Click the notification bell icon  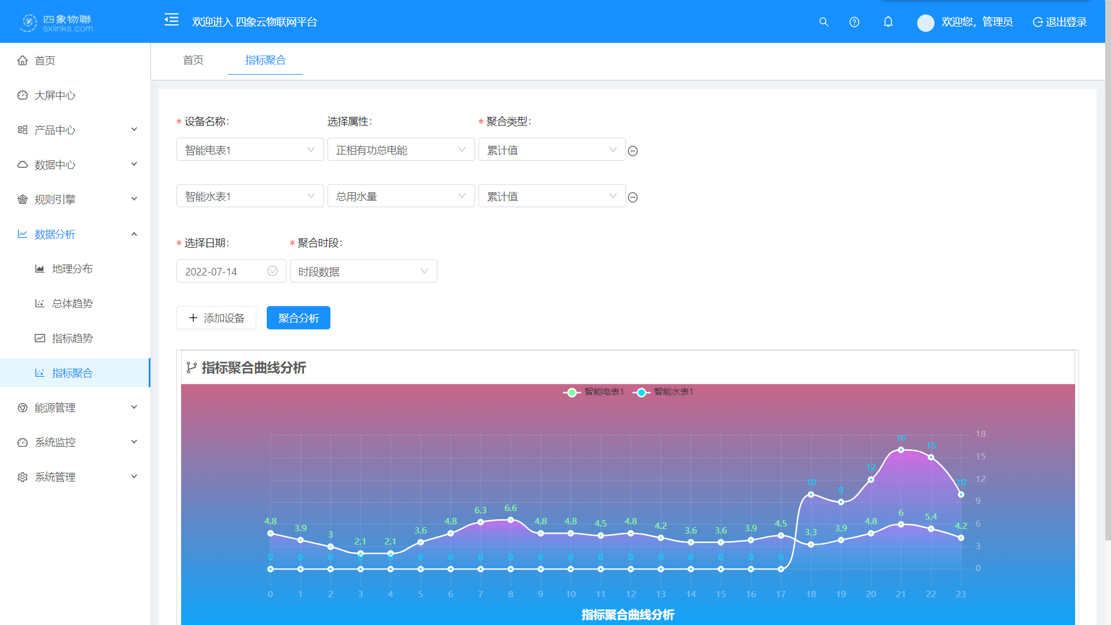888,22
